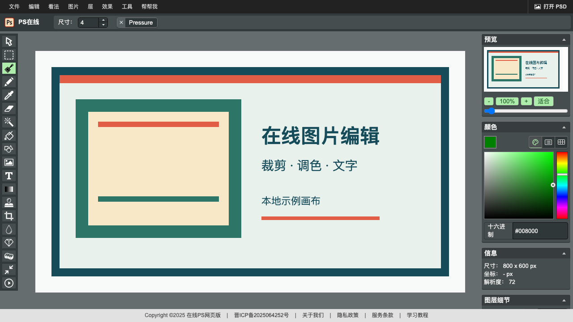Image resolution: width=573 pixels, height=322 pixels.
Task: Open the 效果 menu
Action: point(107,7)
